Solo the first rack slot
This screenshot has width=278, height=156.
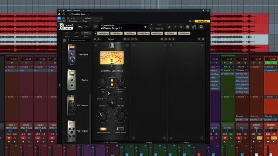pos(99,39)
